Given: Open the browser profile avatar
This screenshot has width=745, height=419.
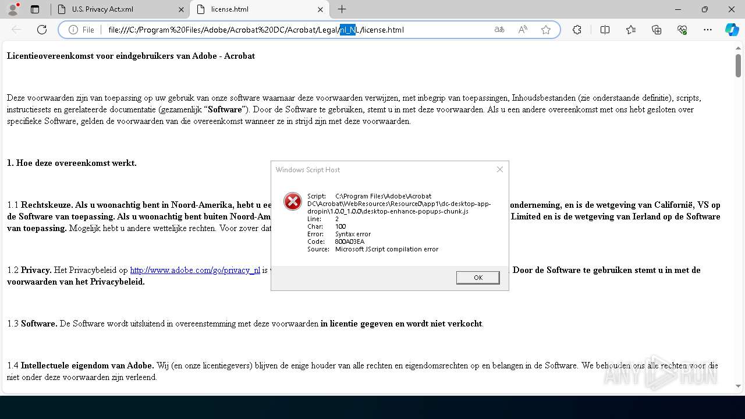Looking at the screenshot, I should [x=13, y=9].
